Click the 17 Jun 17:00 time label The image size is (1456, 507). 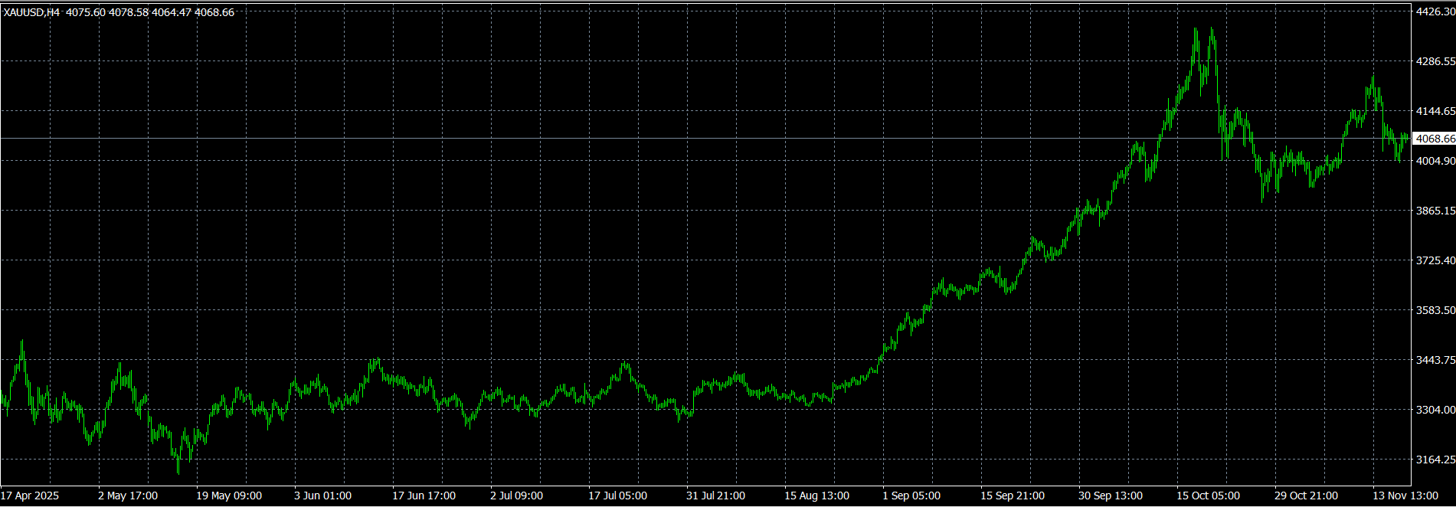[424, 496]
